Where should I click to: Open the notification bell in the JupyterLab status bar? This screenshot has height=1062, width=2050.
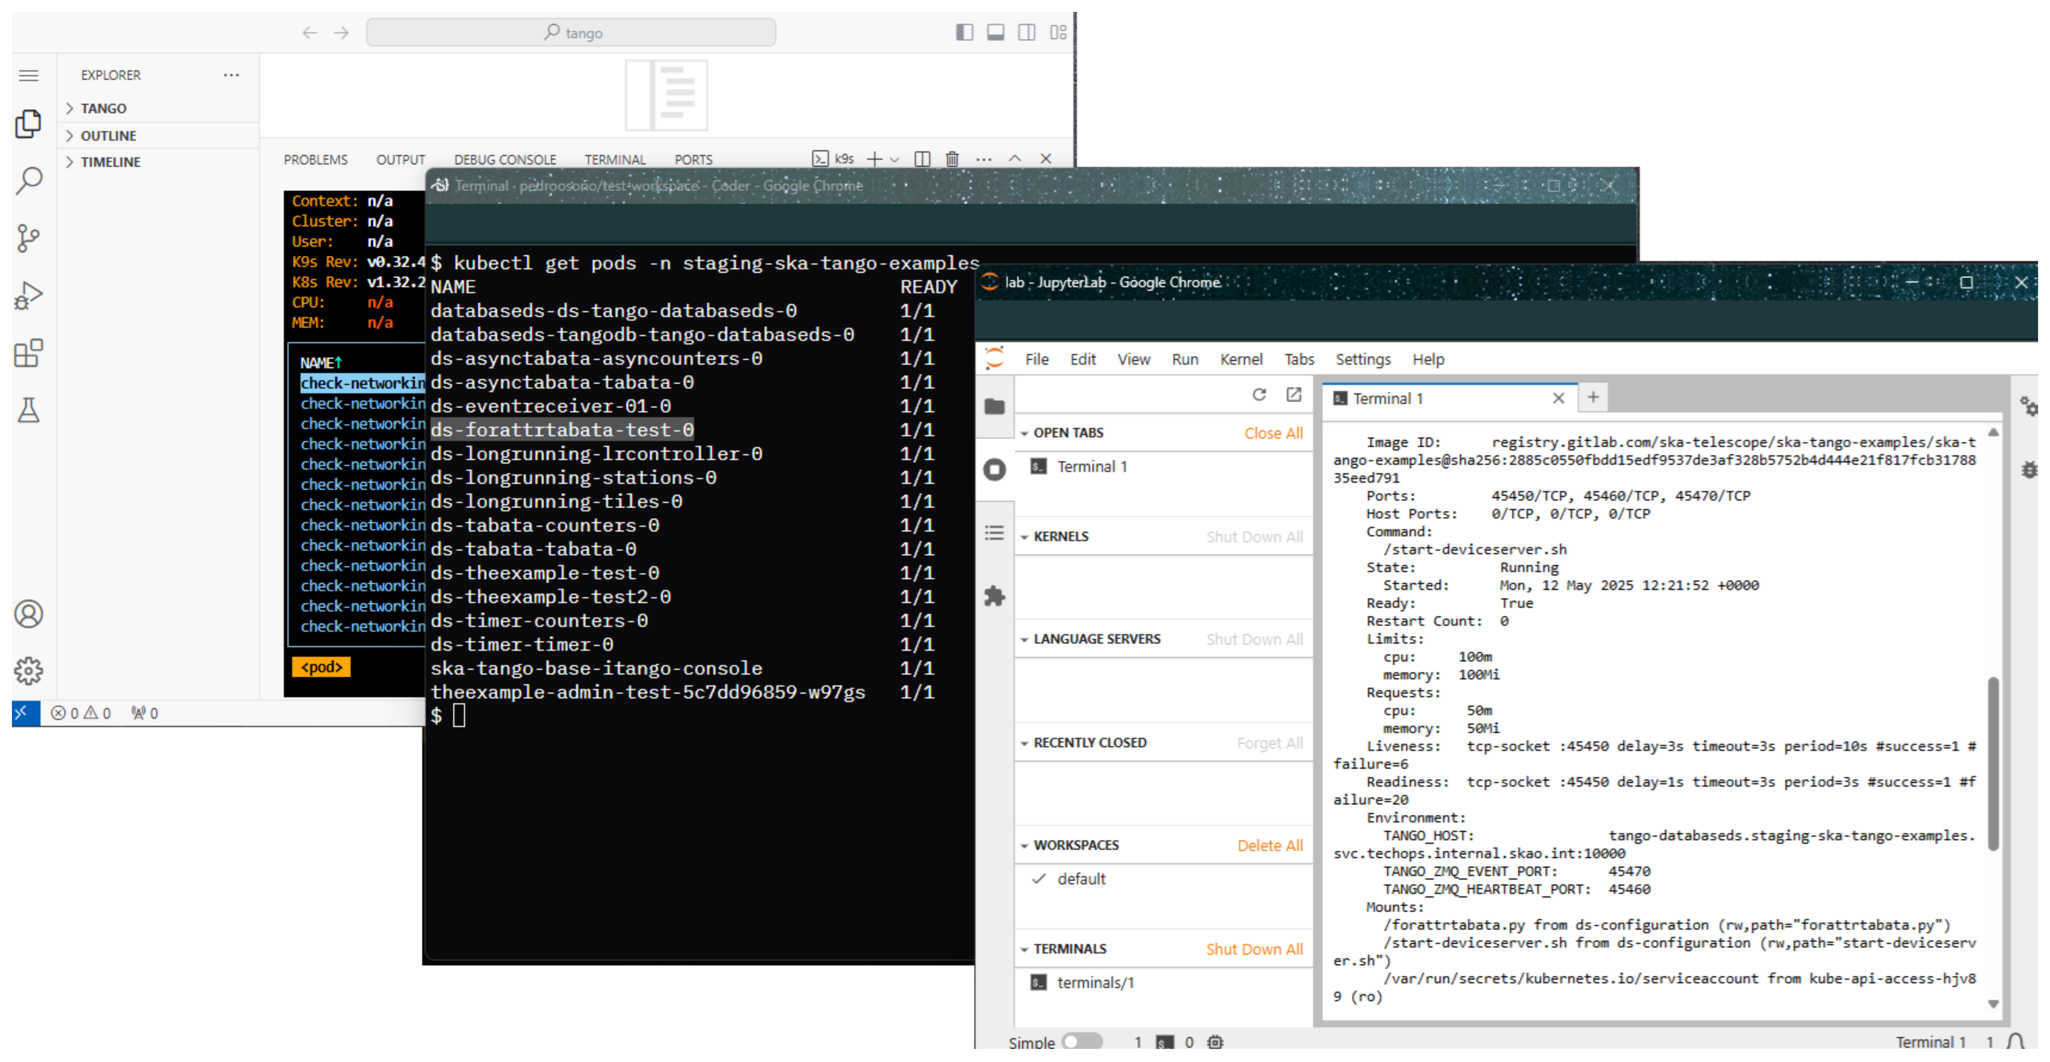2016,1041
